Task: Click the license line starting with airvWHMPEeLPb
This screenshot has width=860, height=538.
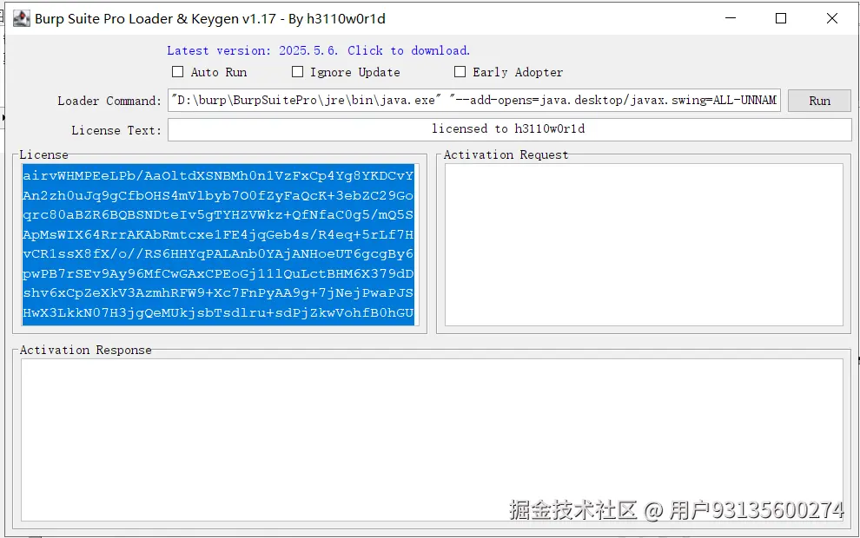Action: [x=218, y=176]
